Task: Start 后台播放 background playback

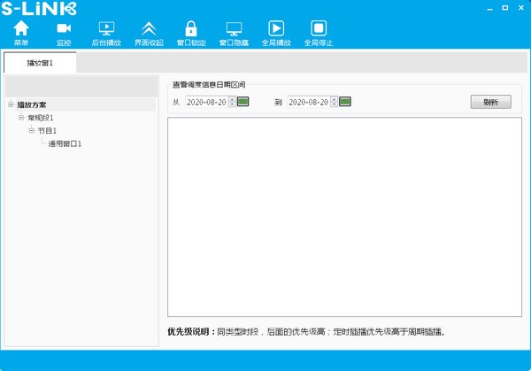Action: [106, 31]
